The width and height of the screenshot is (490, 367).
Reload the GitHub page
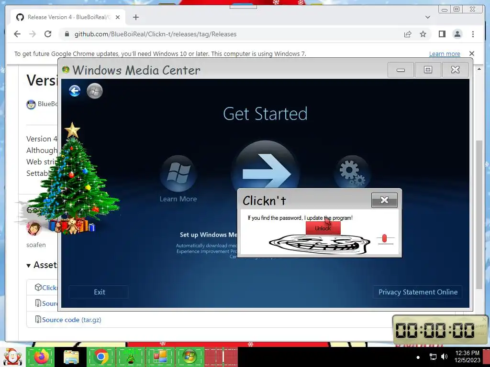(x=48, y=34)
